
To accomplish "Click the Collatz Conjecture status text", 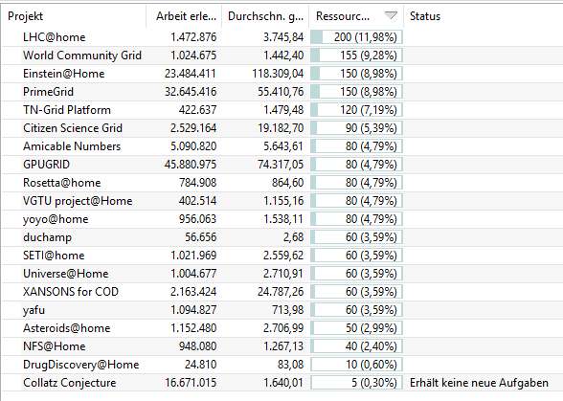I will (x=479, y=383).
